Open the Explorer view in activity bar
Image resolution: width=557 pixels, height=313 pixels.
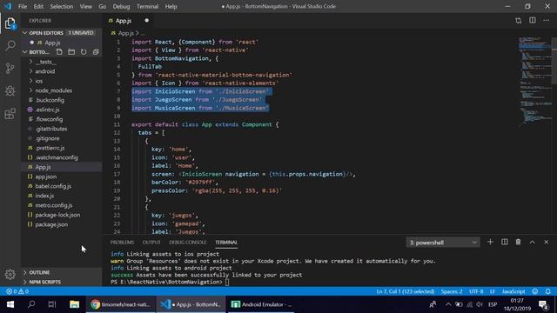[x=10, y=23]
